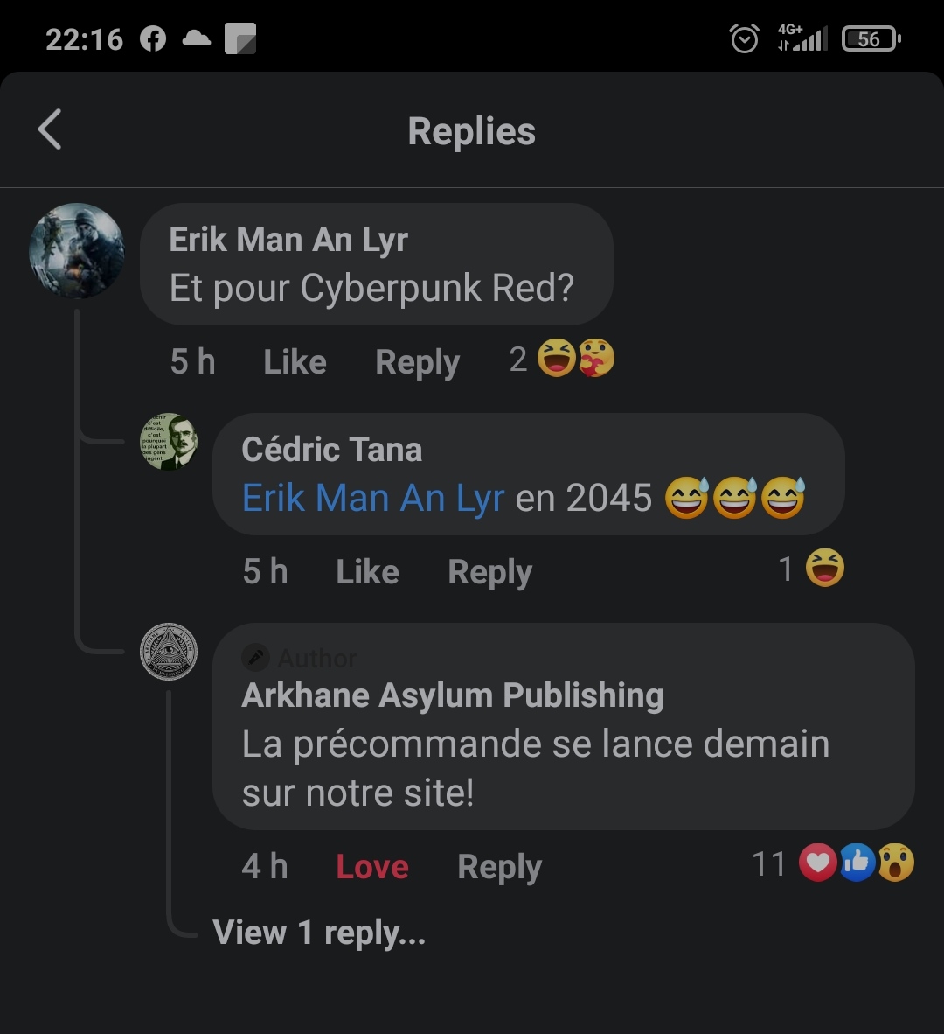
Task: Tap the alarm clock status icon
Action: click(745, 38)
